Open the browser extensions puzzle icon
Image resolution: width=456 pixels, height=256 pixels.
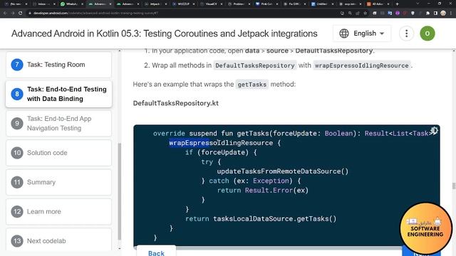click(427, 13)
